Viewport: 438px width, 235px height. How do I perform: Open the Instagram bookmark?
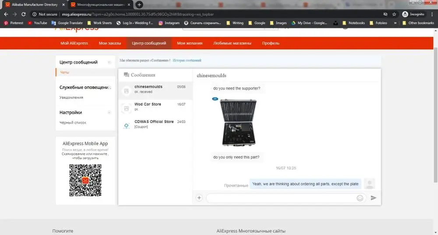click(169, 23)
